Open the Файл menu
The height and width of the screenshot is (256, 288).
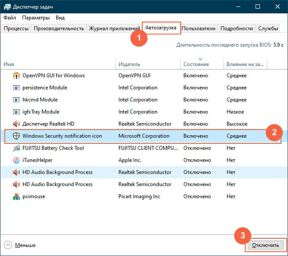click(x=10, y=18)
